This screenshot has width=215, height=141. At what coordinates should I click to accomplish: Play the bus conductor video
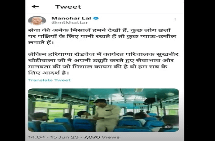point(103,110)
